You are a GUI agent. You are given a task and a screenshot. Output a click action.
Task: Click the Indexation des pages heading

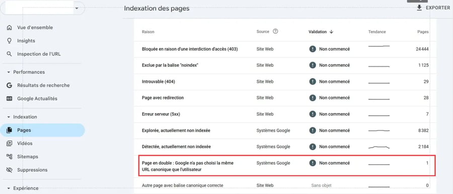pos(157,9)
